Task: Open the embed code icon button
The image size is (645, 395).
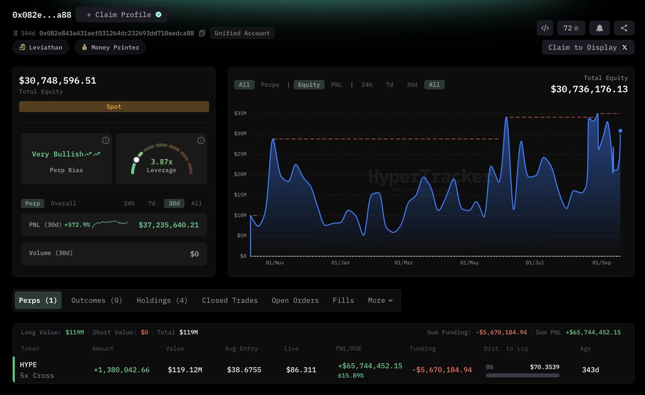Action: [x=545, y=28]
